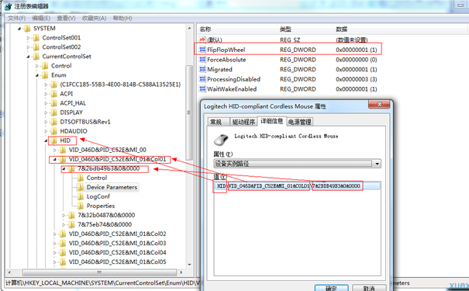This screenshot has height=291, width=469.
Task: Expand the 7&32b0487&0&0000 tree node
Action: coord(64,215)
